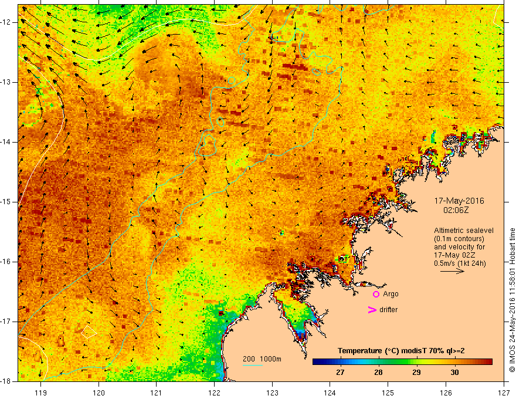Click the latitude axis label -17
This screenshot has height=399, width=516.
(6, 322)
